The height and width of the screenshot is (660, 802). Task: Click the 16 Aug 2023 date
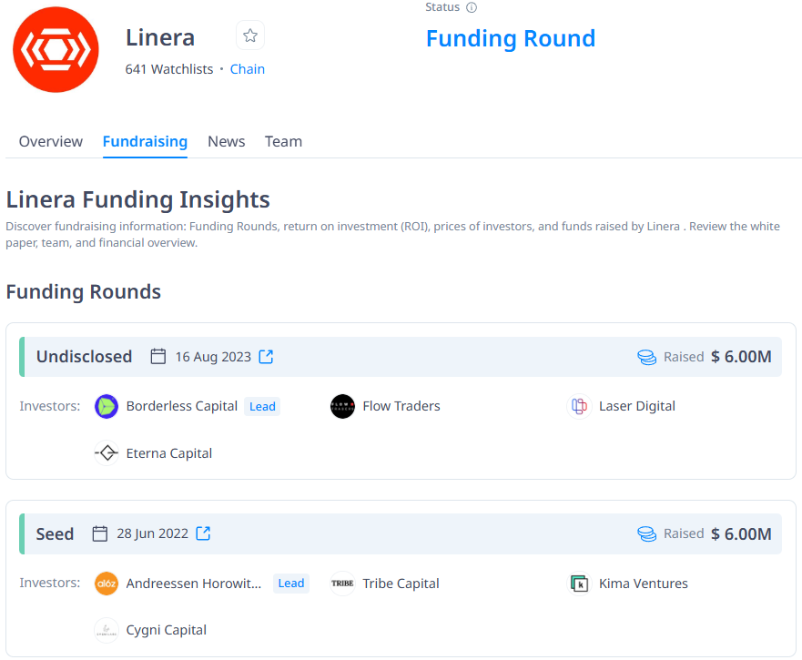click(x=213, y=357)
